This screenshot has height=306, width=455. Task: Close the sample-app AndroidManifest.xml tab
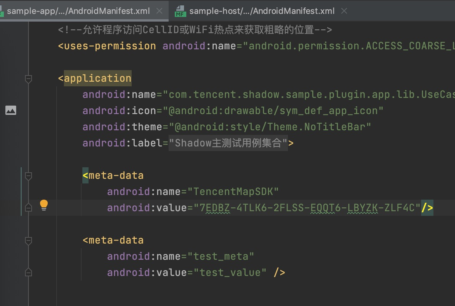click(x=159, y=11)
